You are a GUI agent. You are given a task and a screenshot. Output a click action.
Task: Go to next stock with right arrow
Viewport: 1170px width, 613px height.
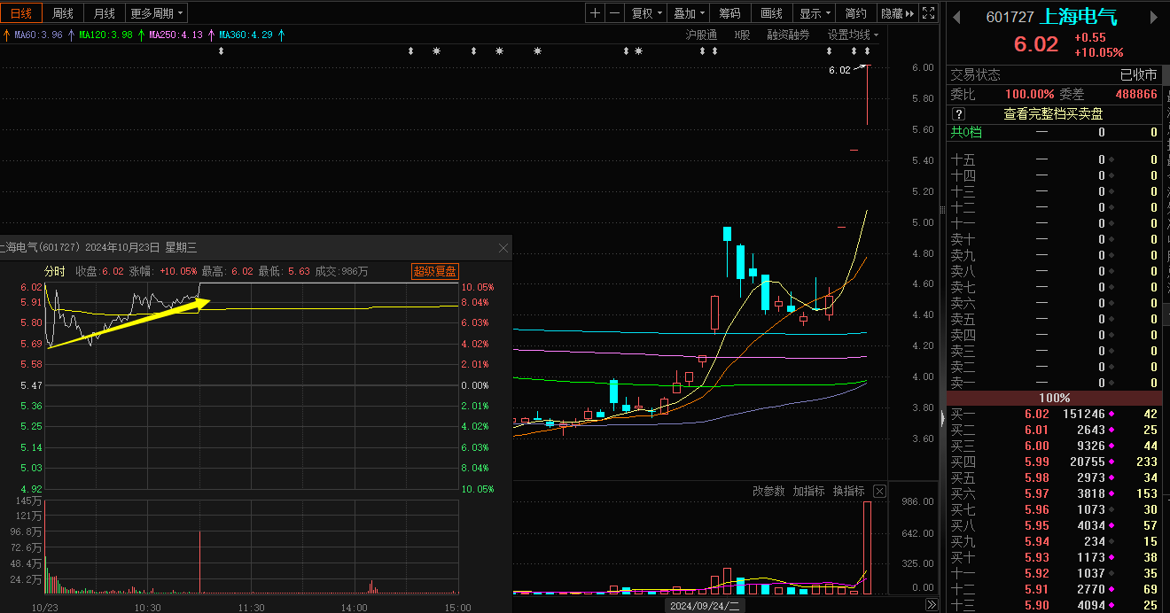click(1153, 16)
